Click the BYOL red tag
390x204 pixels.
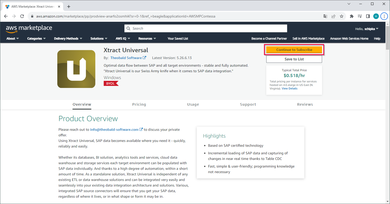[111, 83]
